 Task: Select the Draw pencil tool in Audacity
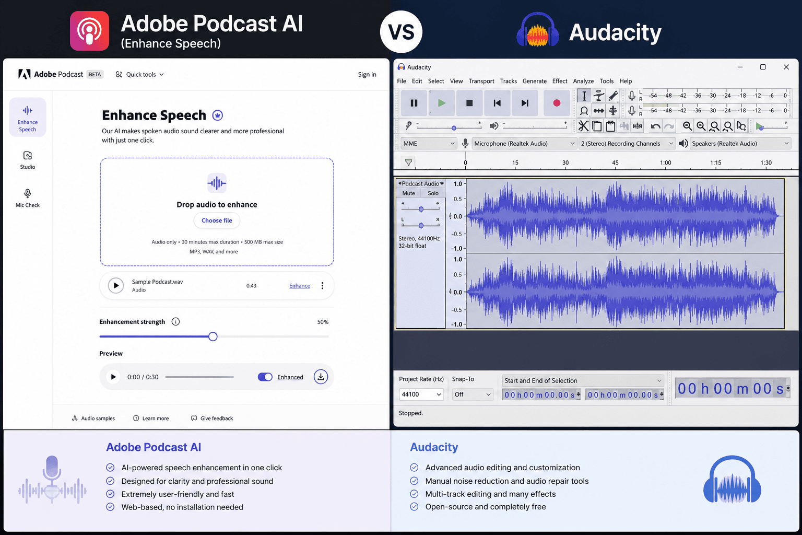point(613,96)
